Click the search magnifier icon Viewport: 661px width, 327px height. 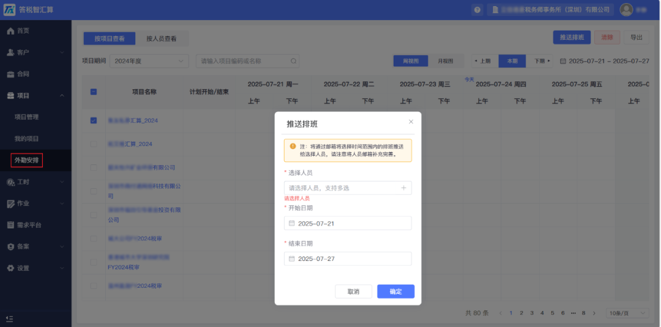pyautogui.click(x=293, y=61)
